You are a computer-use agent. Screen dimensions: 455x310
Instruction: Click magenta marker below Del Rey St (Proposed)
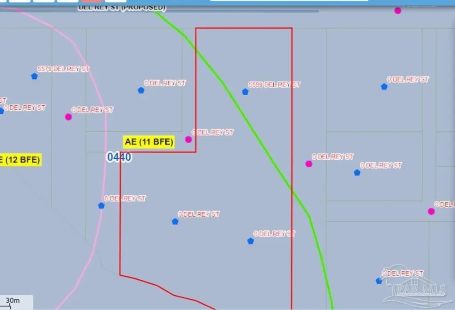(398, 11)
